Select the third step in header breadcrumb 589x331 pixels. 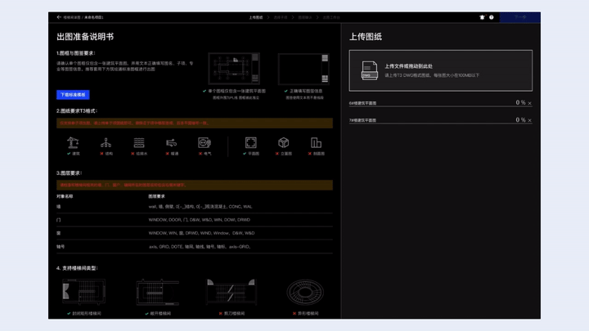pyautogui.click(x=304, y=17)
